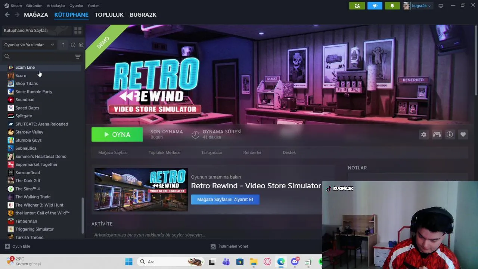The width and height of the screenshot is (478, 269).
Task: Switch to the MAĞAZA tab
Action: (36, 15)
